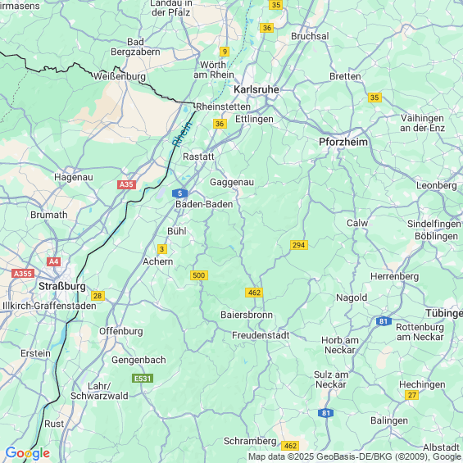The width and height of the screenshot is (463, 463).
Task: Click the Baden-Baden place label
Action: point(204,204)
